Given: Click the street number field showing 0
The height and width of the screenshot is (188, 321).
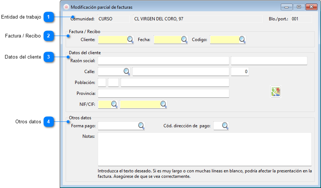Looking at the screenshot, I should coord(240,72).
